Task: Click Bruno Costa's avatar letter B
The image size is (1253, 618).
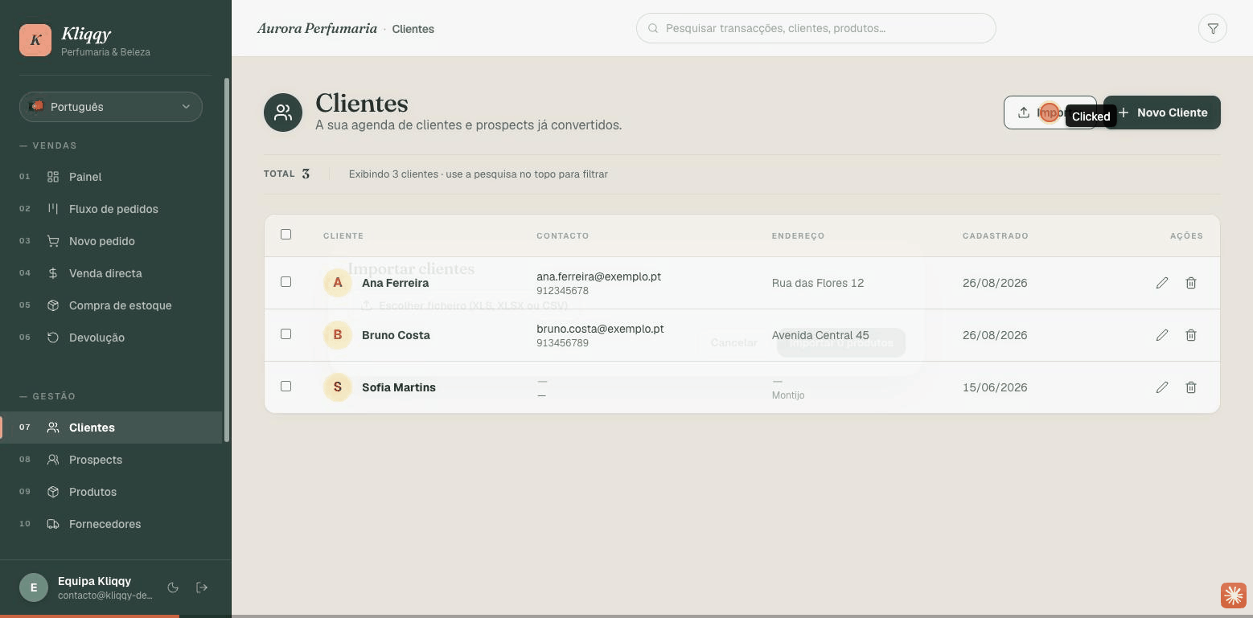Action: [x=338, y=335]
